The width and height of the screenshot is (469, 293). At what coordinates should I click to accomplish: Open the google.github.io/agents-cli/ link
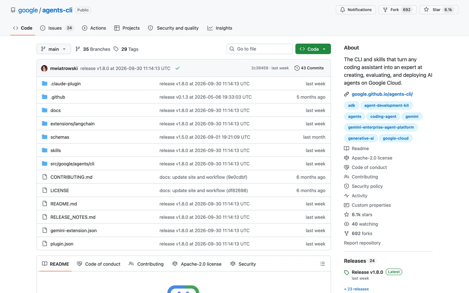point(382,94)
